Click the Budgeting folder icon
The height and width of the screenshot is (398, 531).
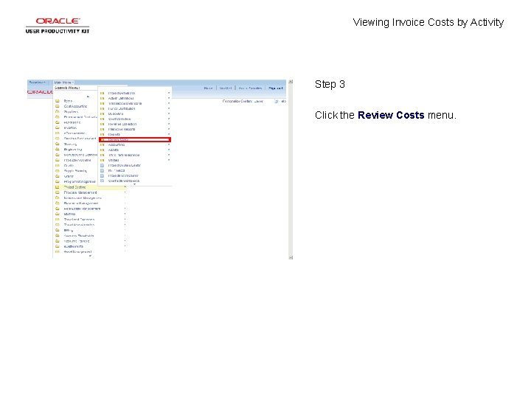[102, 114]
